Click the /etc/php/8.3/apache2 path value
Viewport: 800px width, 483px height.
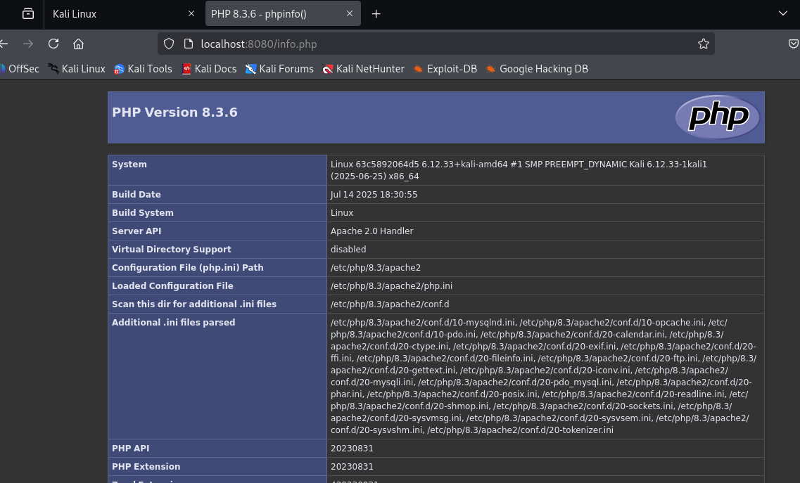(376, 268)
